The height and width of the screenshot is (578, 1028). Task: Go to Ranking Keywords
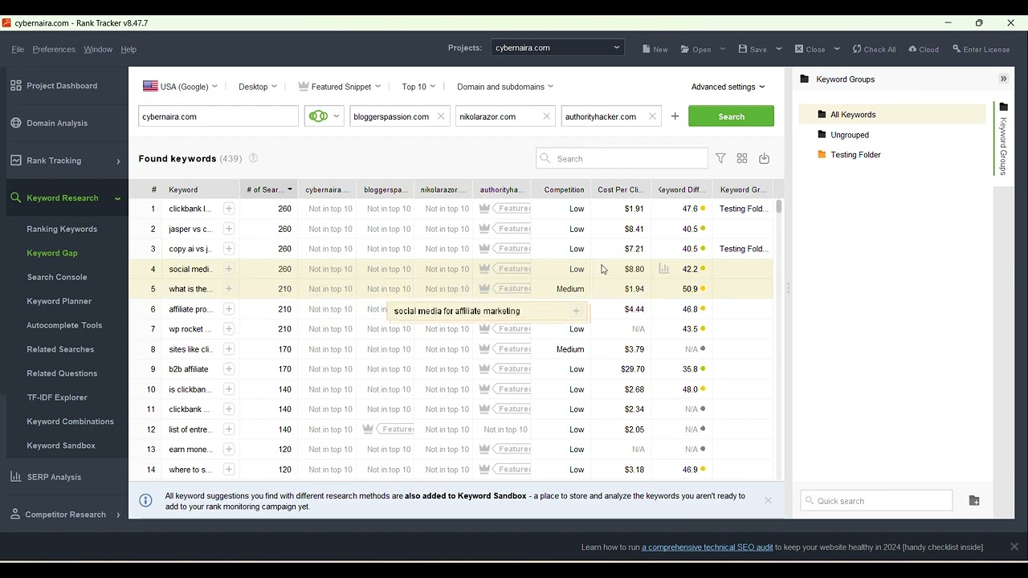click(x=62, y=229)
